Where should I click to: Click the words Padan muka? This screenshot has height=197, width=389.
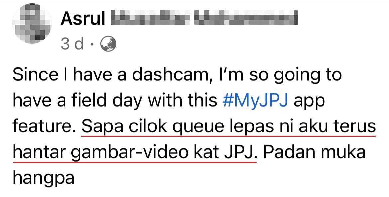coord(315,152)
